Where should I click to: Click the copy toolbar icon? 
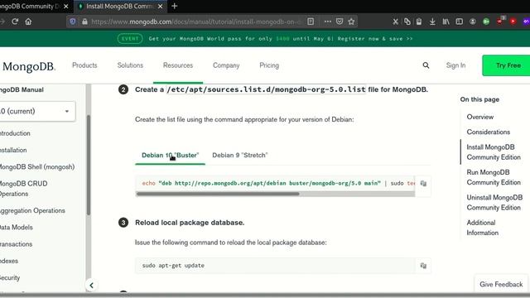click(x=407, y=22)
